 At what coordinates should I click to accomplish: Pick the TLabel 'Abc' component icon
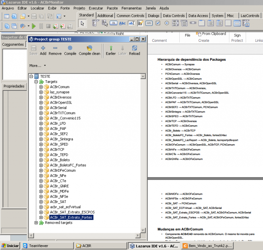click(x=122, y=23)
